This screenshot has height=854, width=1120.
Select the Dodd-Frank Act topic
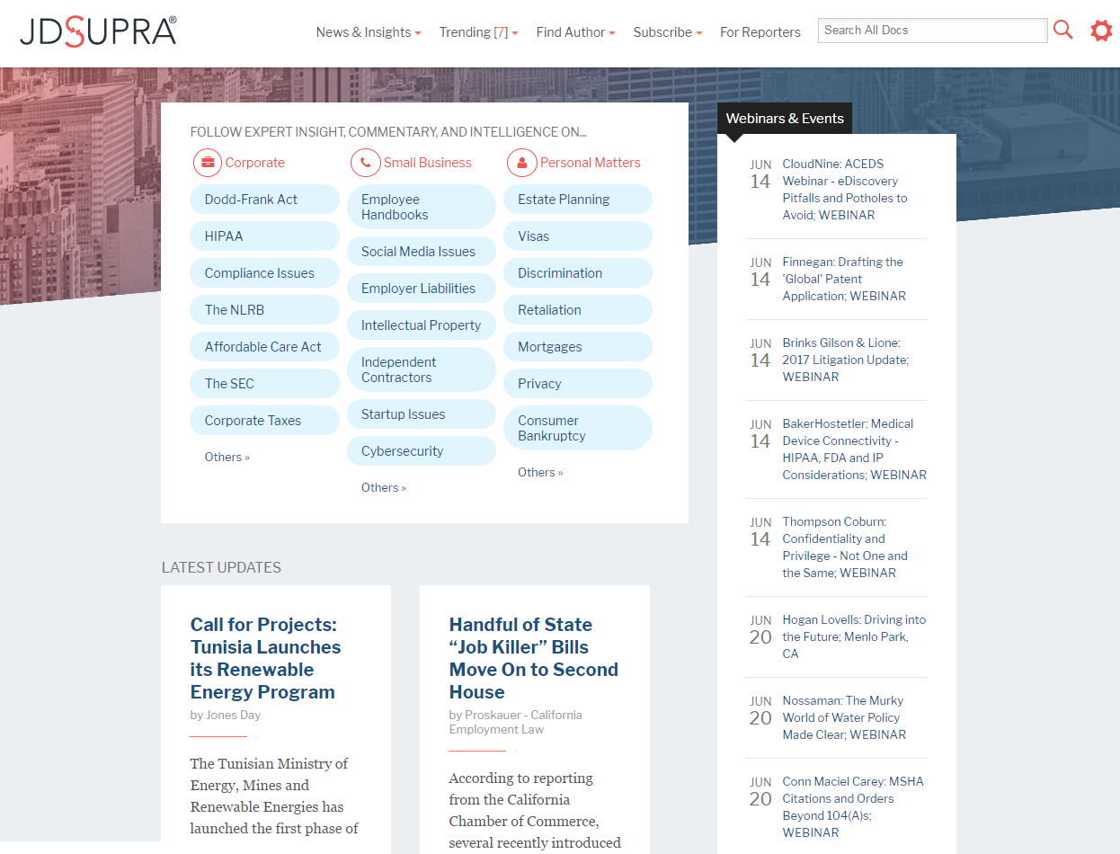(x=264, y=200)
